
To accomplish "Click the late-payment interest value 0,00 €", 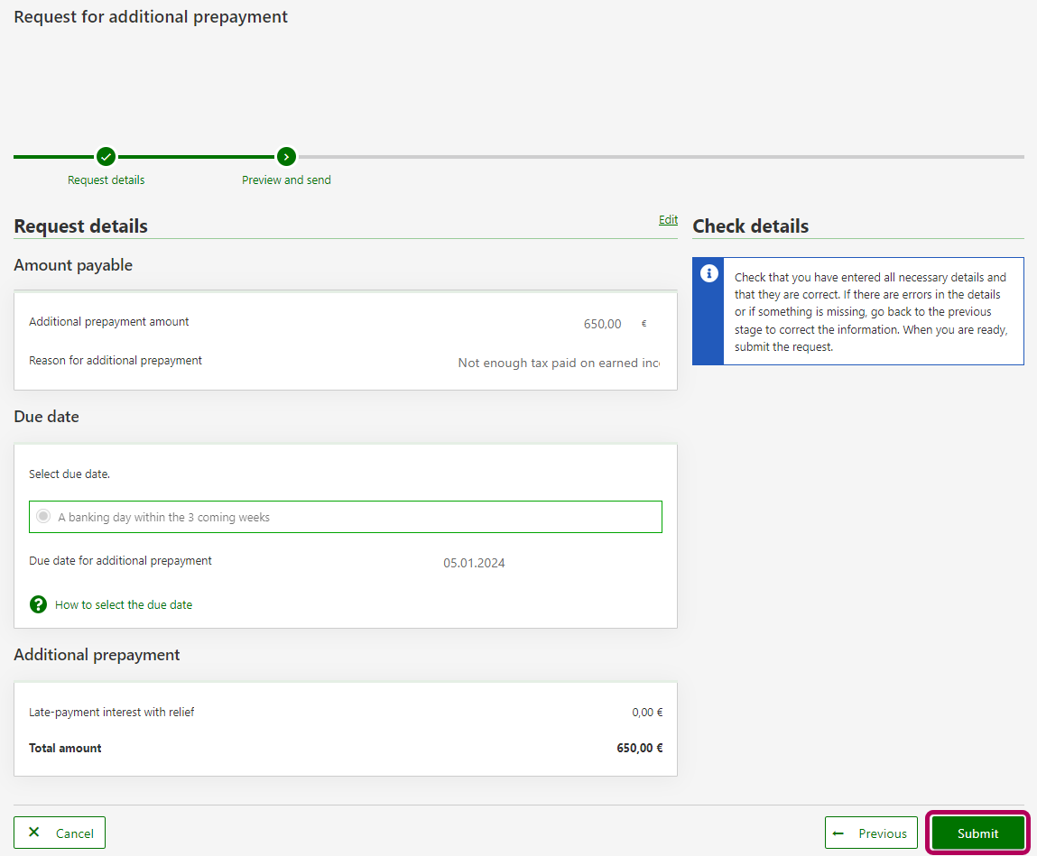I will pyautogui.click(x=647, y=713).
